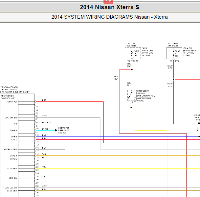This screenshot has height=197, width=200.
Task: Click the 'WHT/RED' wire label at pin 8
Action: pos(46,122)
